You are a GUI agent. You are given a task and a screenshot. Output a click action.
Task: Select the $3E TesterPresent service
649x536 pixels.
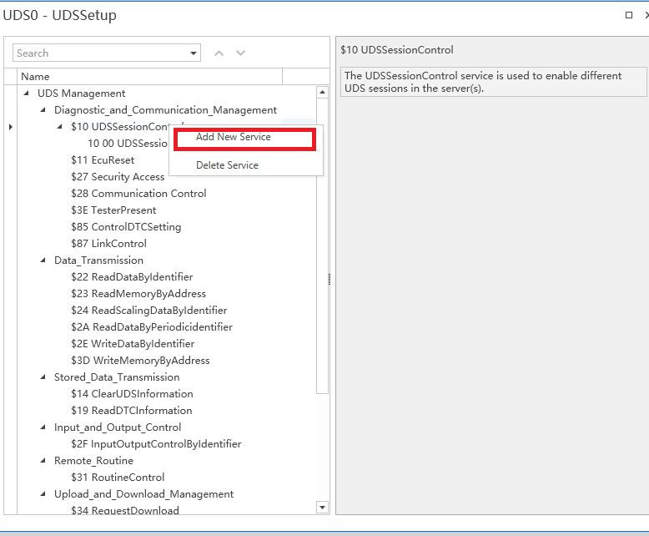(113, 210)
